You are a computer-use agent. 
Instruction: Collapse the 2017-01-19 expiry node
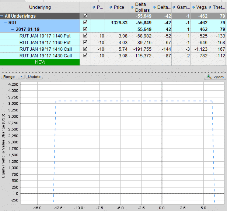[13, 29]
